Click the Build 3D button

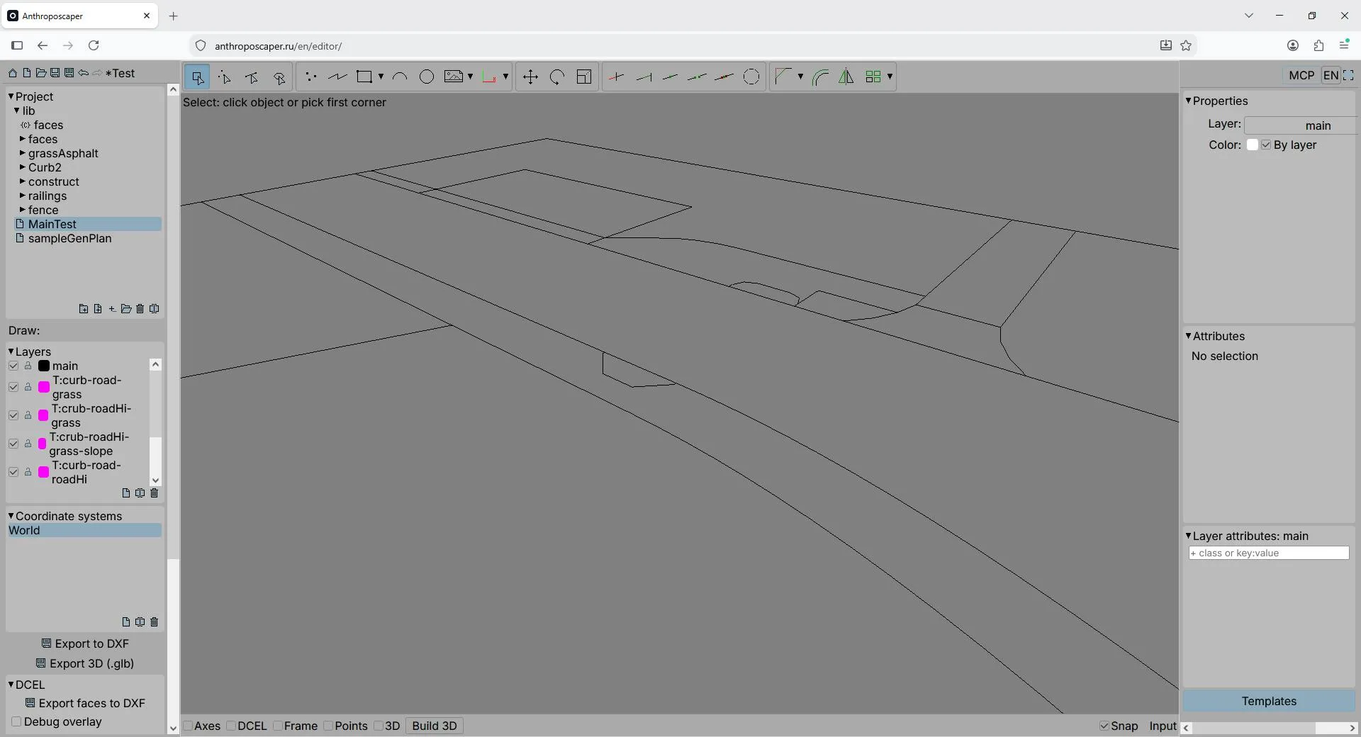435,726
